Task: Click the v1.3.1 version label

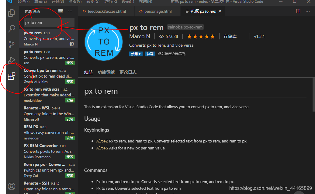Action: tap(259, 36)
